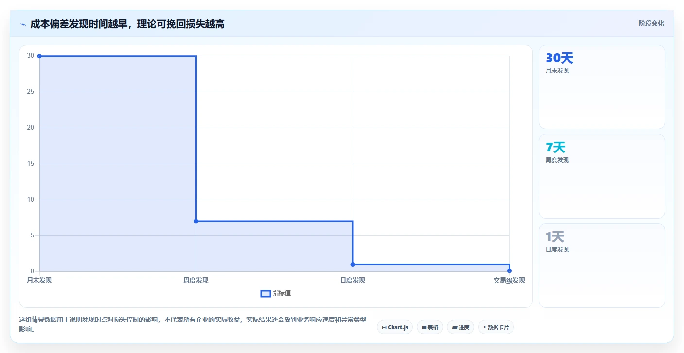Click the 交易级发现 x-axis label
This screenshot has height=353, width=684.
[509, 280]
